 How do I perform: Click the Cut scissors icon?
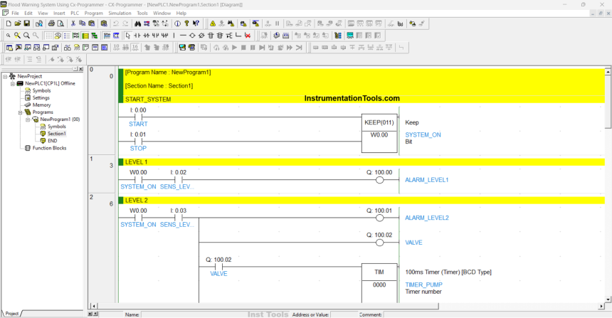(x=73, y=23)
